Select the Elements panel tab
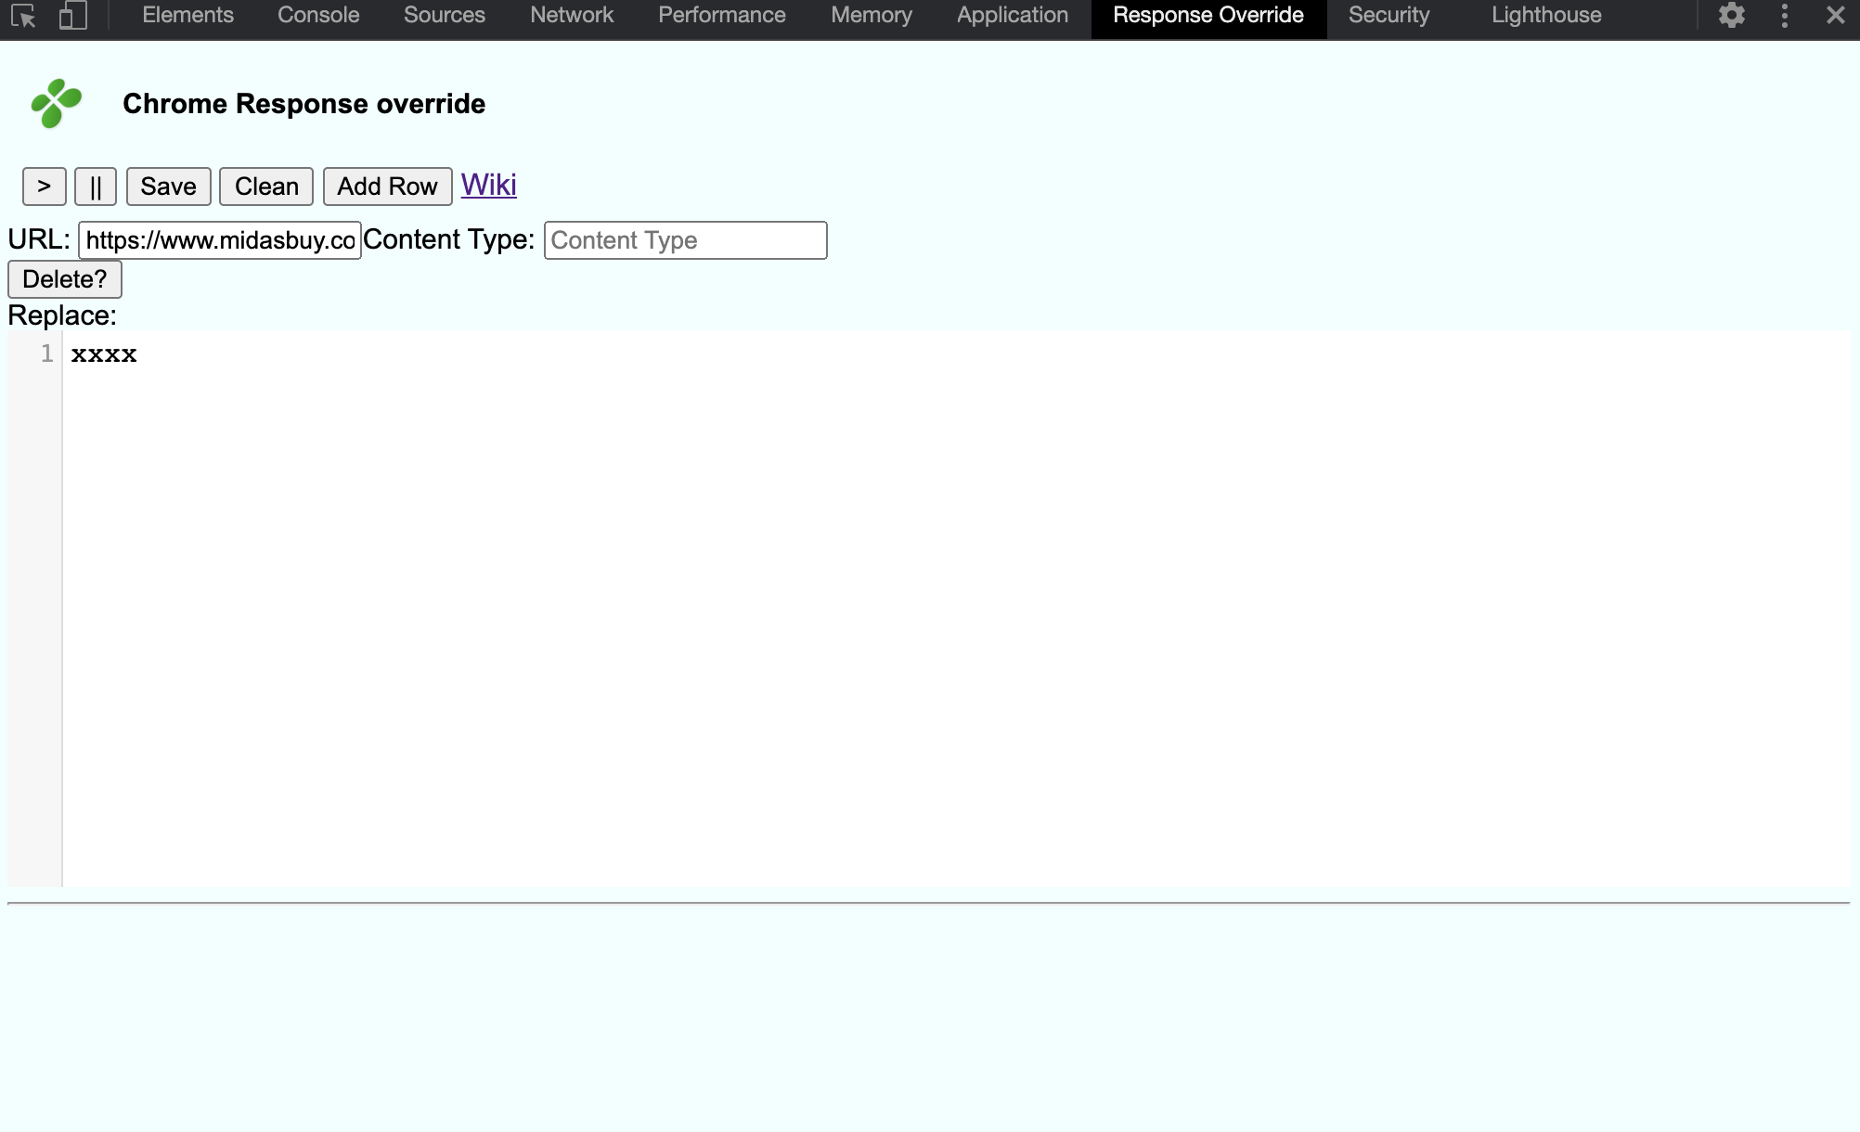 point(187,15)
